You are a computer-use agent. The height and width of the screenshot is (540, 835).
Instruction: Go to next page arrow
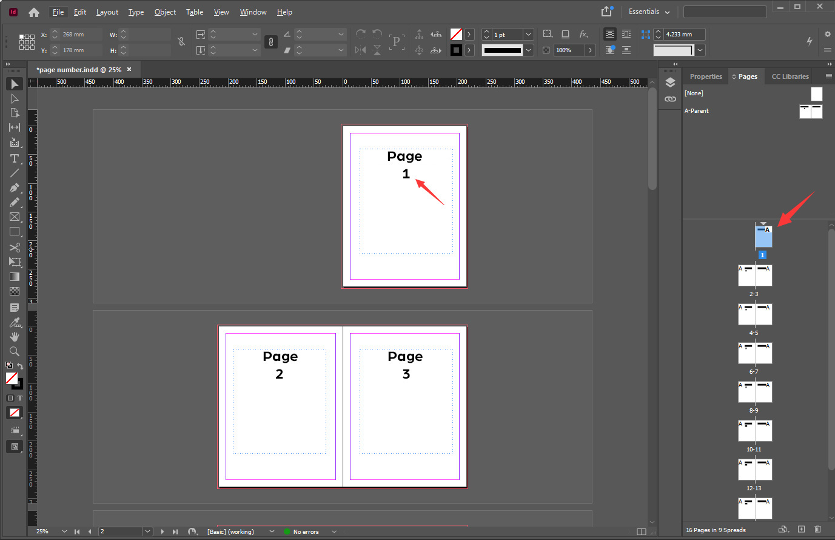click(x=163, y=532)
